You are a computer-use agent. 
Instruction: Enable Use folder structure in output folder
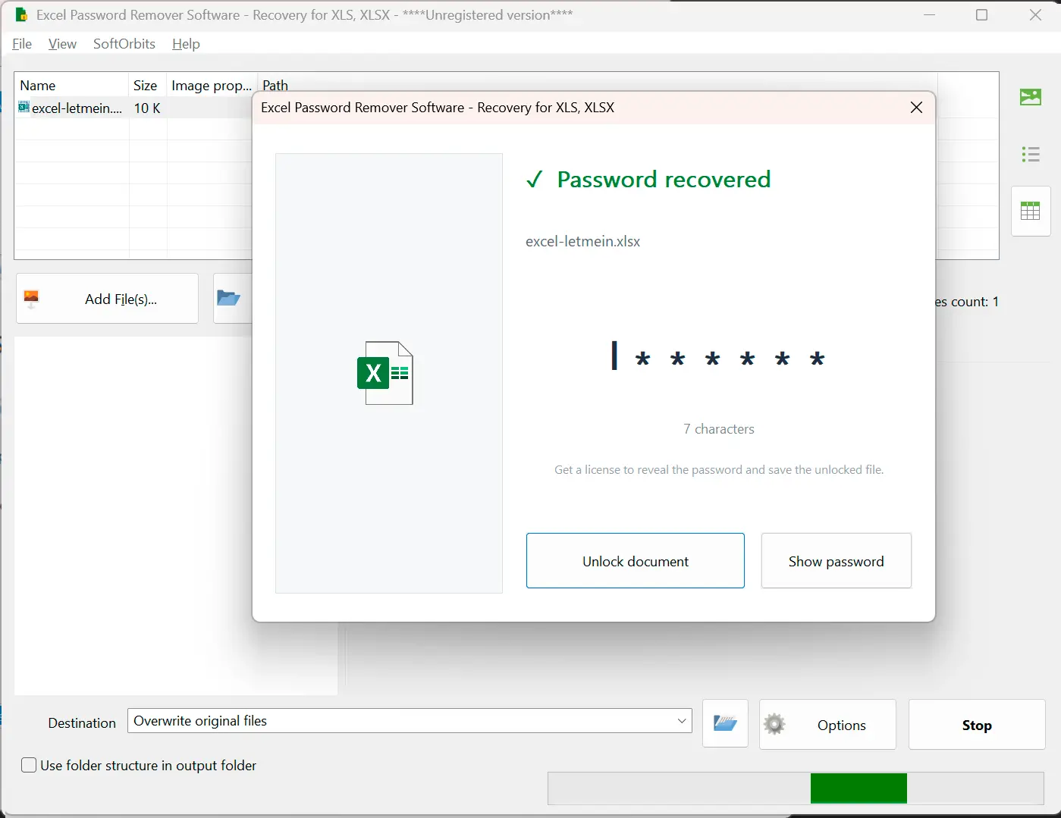click(x=29, y=765)
